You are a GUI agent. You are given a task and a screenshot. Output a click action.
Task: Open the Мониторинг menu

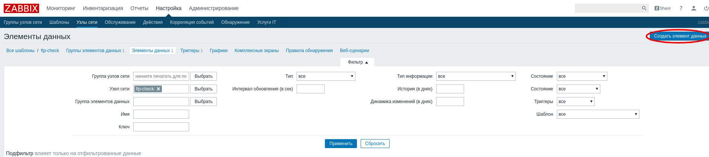tap(61, 8)
